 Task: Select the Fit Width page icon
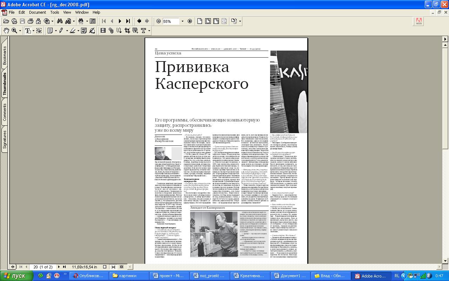click(x=216, y=21)
